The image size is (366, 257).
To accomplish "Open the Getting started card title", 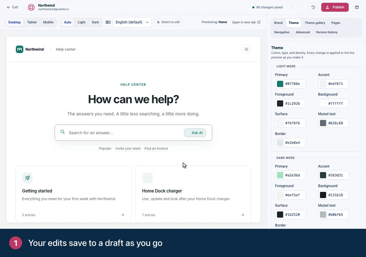I will tap(37, 191).
